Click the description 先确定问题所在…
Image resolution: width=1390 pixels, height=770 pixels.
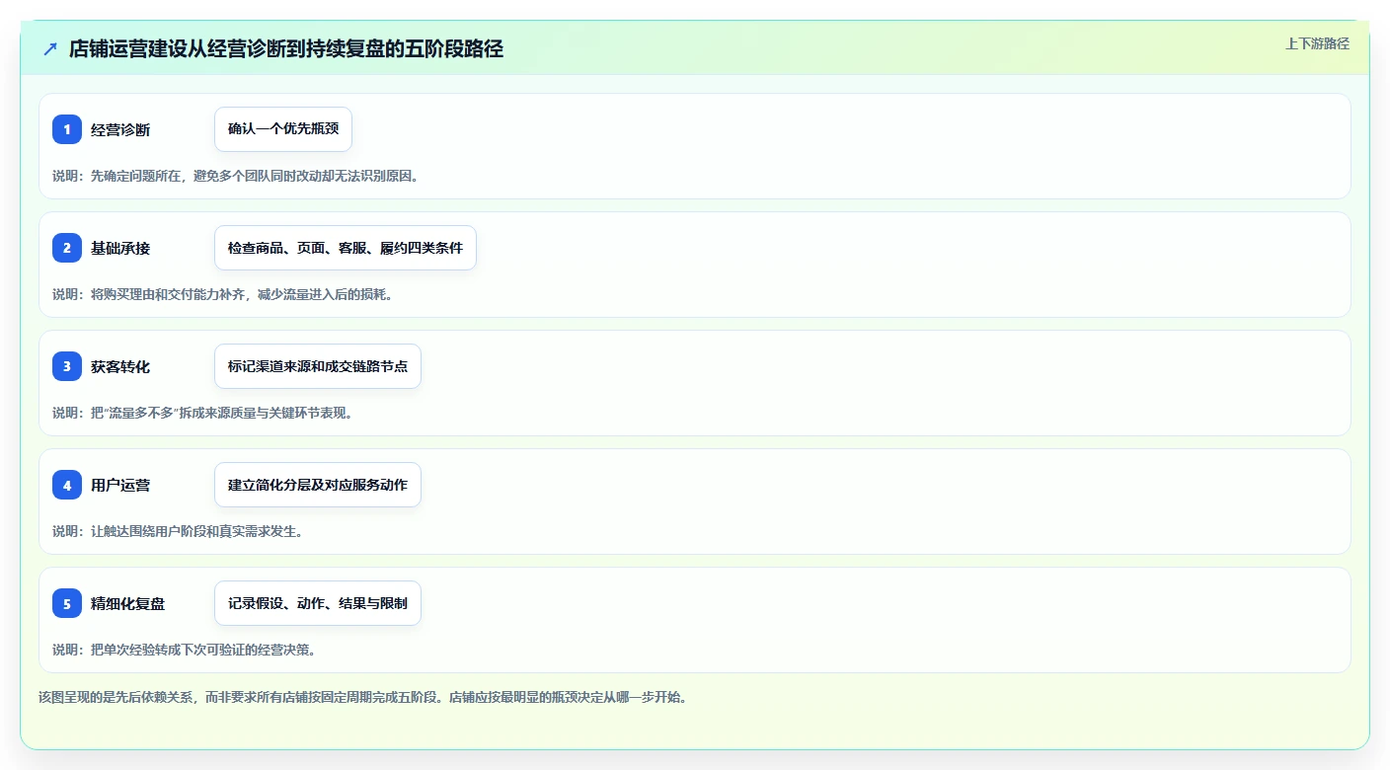[x=235, y=176]
